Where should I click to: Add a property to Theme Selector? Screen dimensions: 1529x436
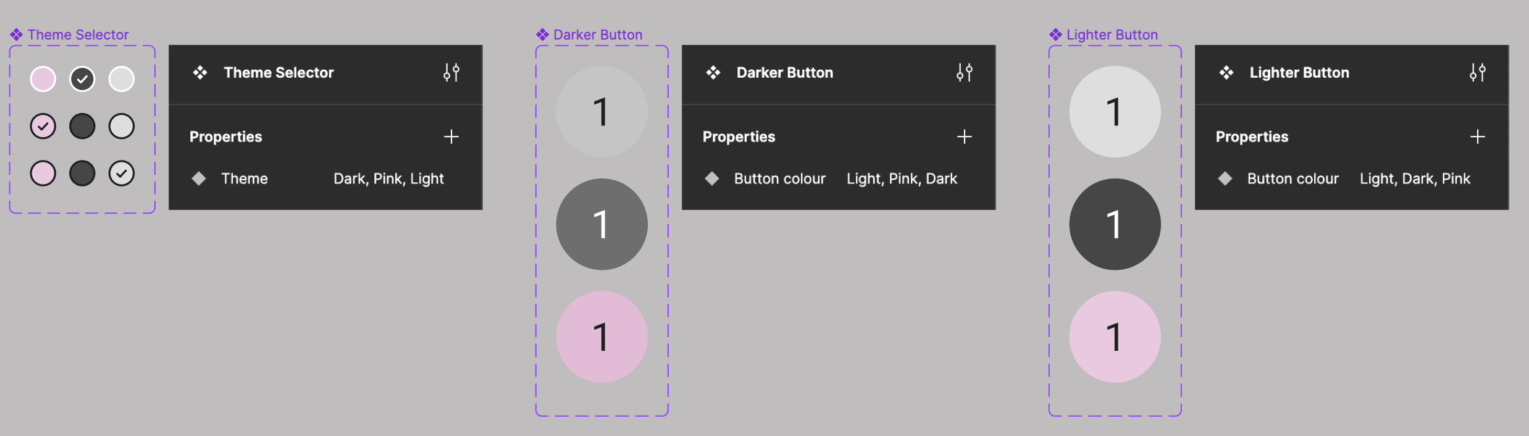pos(451,136)
